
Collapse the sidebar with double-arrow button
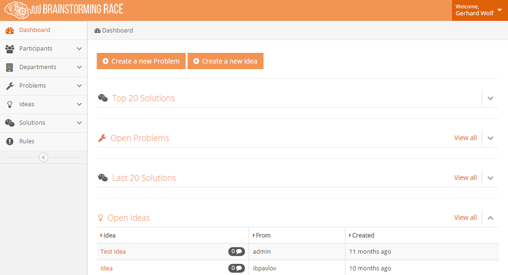pyautogui.click(x=43, y=158)
